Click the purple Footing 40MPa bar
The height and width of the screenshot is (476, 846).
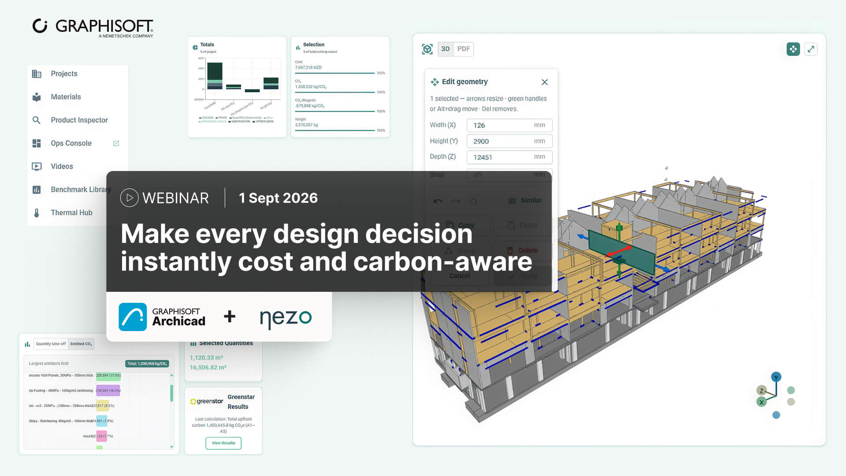pos(108,390)
